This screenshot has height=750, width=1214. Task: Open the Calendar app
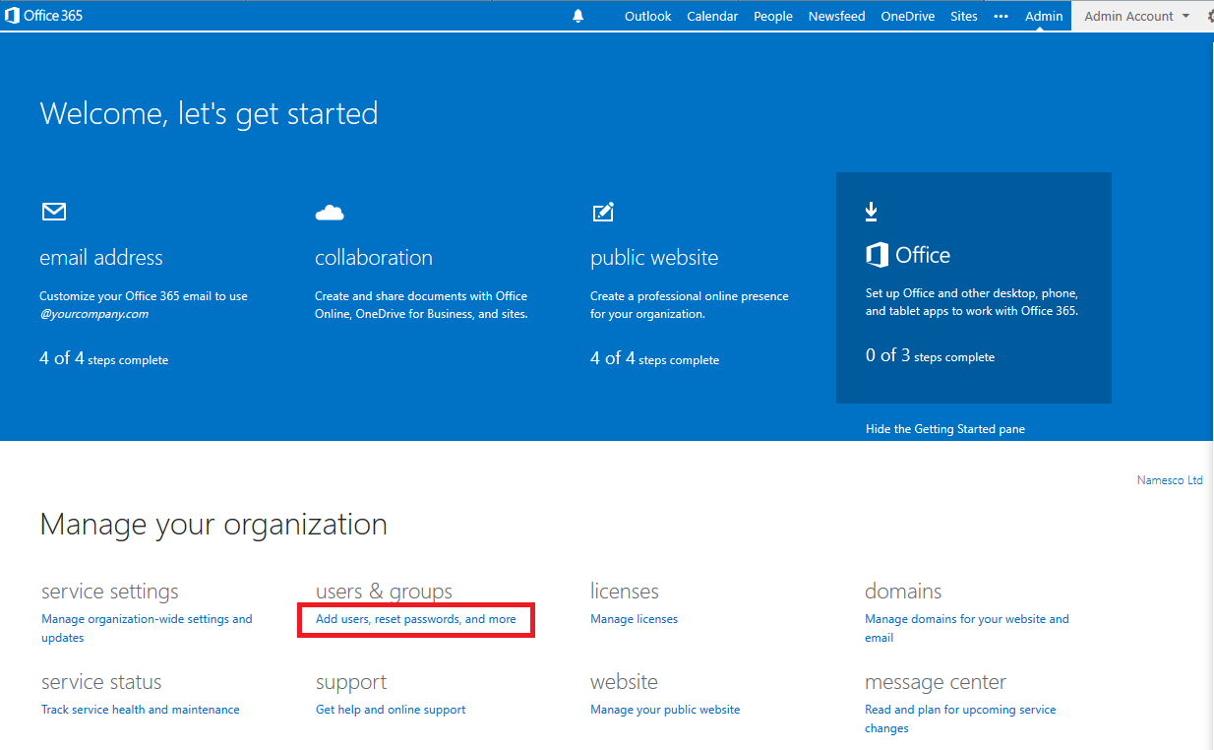pos(712,16)
